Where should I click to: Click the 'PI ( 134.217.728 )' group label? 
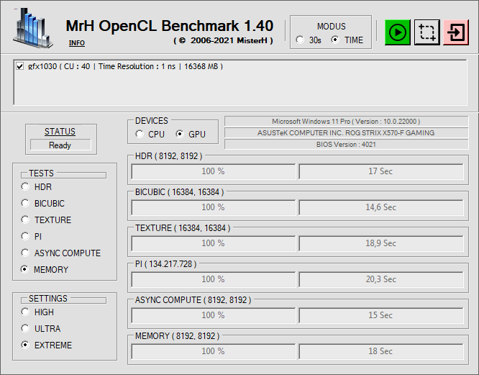coord(166,264)
